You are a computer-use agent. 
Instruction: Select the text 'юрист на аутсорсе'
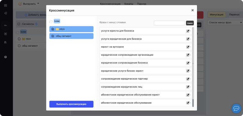[x=112, y=47]
